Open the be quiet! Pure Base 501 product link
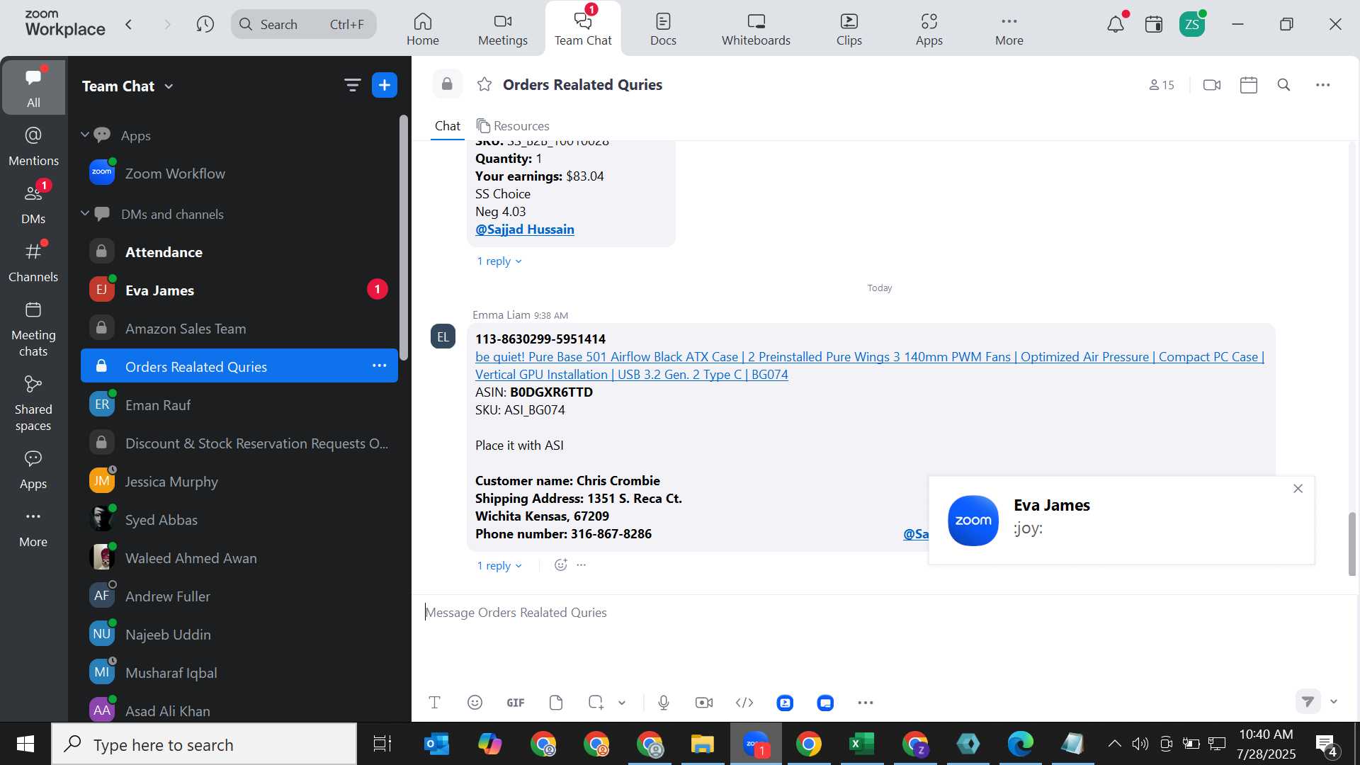 (870, 365)
